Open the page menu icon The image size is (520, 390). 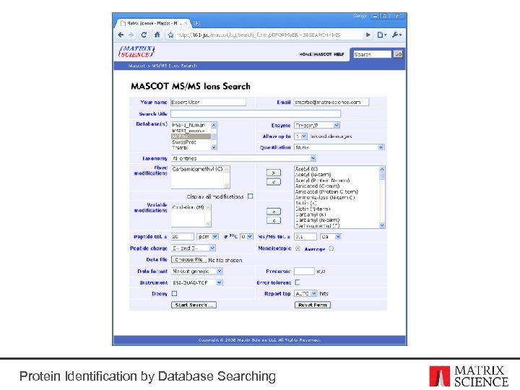click(x=381, y=35)
